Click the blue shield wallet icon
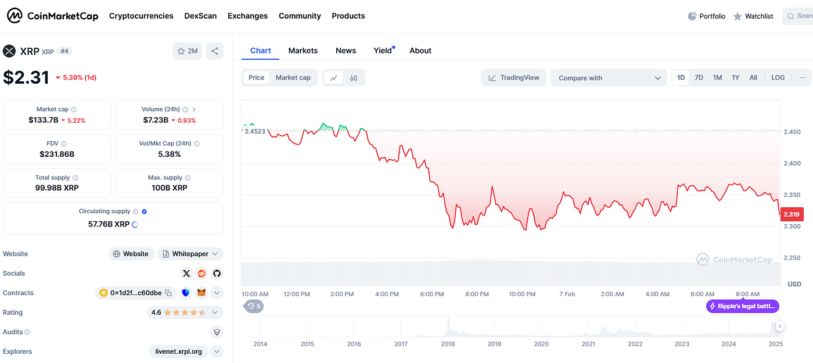This screenshot has width=813, height=363. point(186,293)
